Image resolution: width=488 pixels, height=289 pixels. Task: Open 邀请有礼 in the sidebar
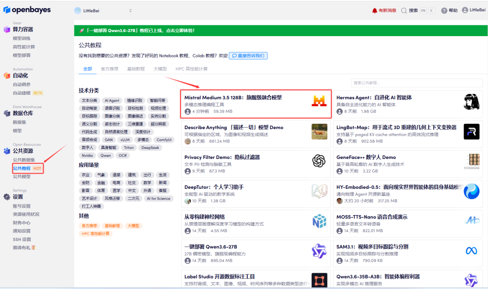pyautogui.click(x=24, y=247)
